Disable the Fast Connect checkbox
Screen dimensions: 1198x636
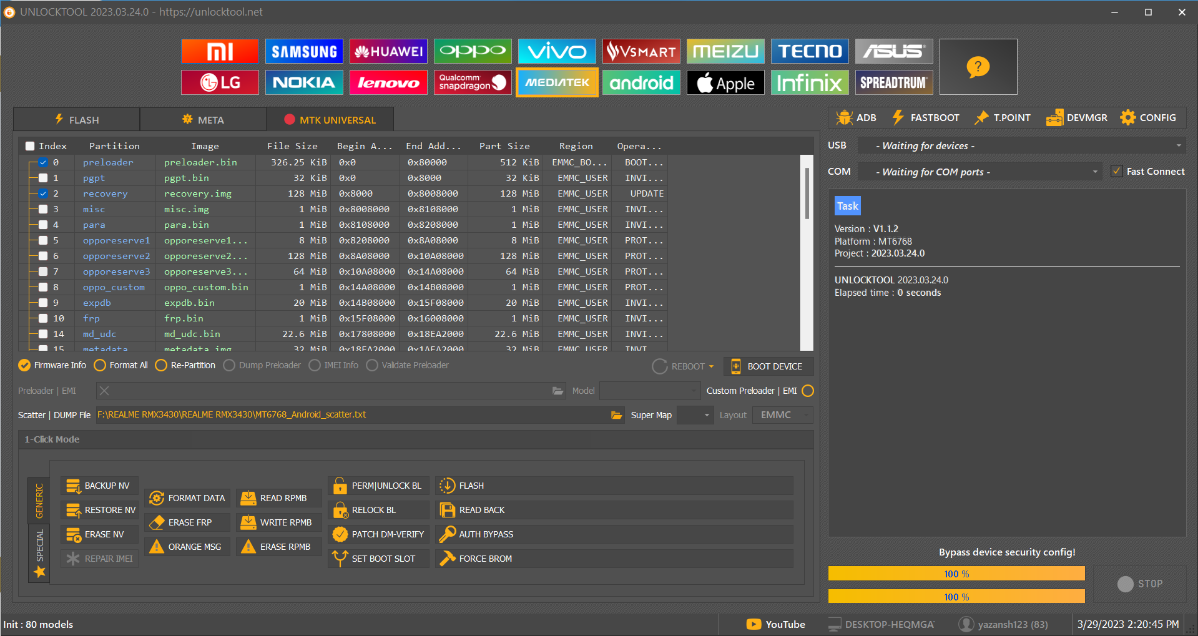(x=1117, y=171)
